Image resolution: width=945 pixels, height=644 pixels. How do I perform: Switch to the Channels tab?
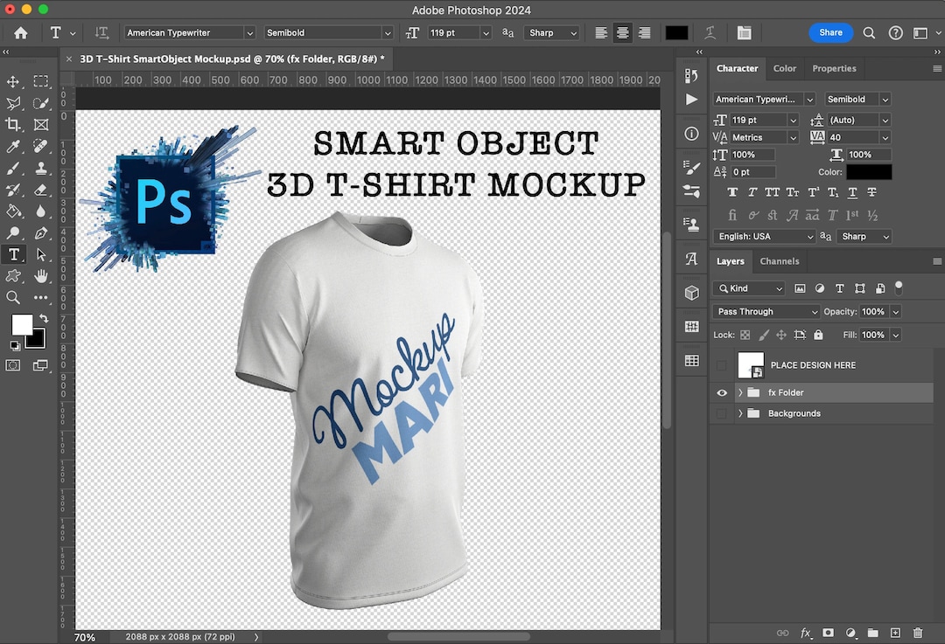click(779, 261)
